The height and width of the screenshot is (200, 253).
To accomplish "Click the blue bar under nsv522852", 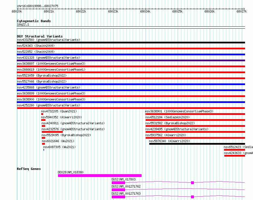I will pyautogui.click(x=131, y=54).
